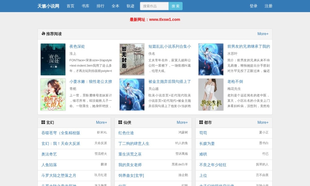Open the 轨迹 nav item
Screen dimensions: 310x186
(x=131, y=6)
